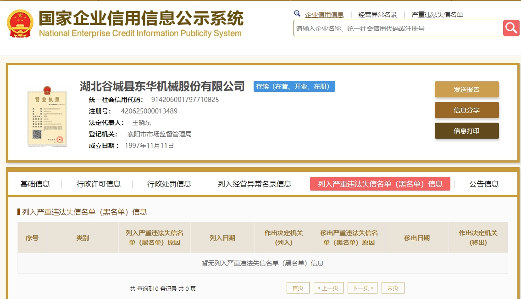The height and width of the screenshot is (299, 521).
Task: Open the 列入经营异常名录信息 tab
Action: coord(255,184)
